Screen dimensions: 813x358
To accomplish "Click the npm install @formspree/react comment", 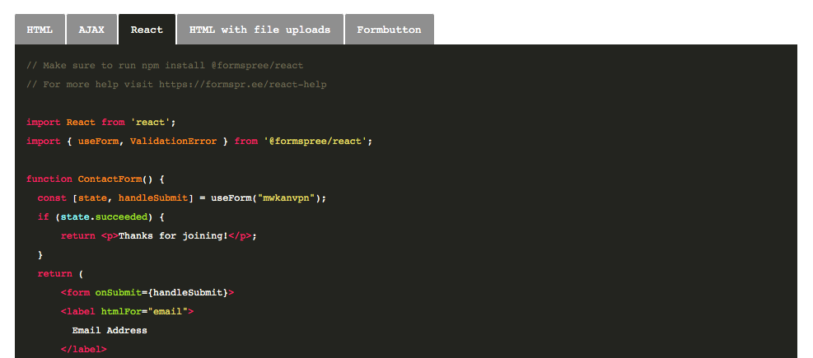I will 165,66.
